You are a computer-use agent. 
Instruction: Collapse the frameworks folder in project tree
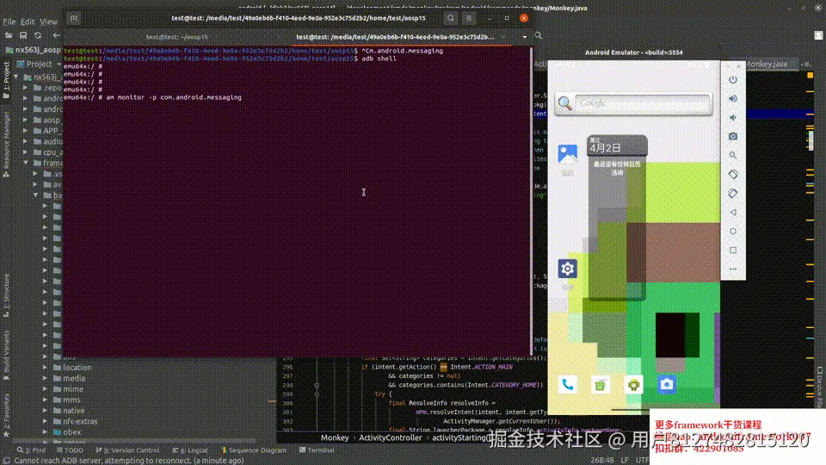pyautogui.click(x=25, y=163)
